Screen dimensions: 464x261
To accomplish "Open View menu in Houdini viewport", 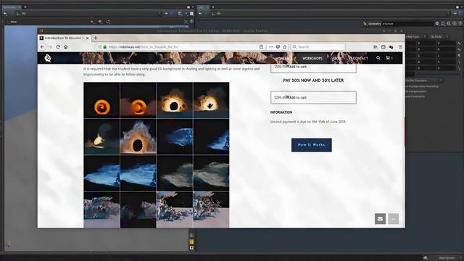I will point(13,22).
